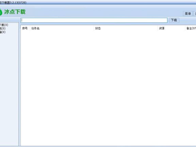
Task: Click the green 冰点下载 logo icon
Action: pyautogui.click(x=1, y=12)
